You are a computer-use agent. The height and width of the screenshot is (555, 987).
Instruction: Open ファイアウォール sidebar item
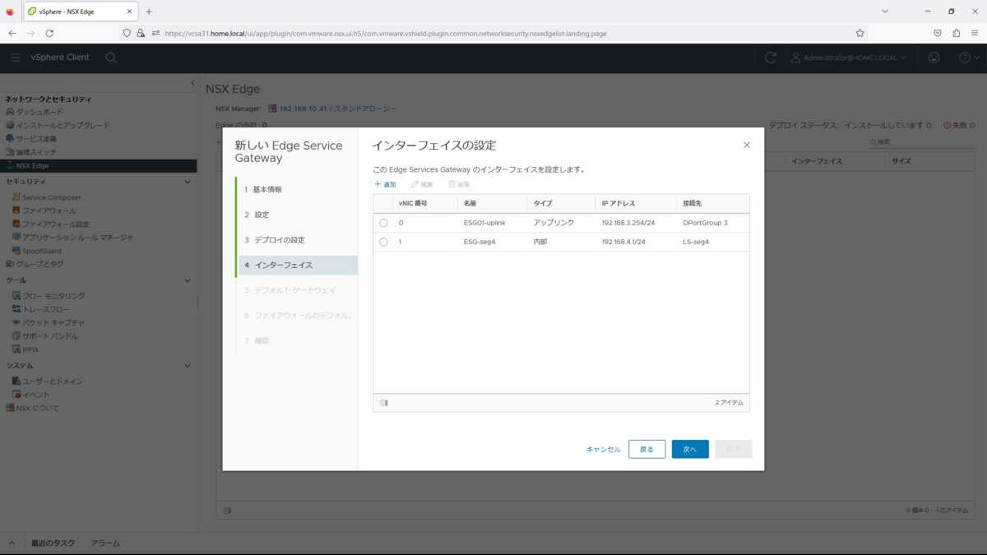[49, 210]
